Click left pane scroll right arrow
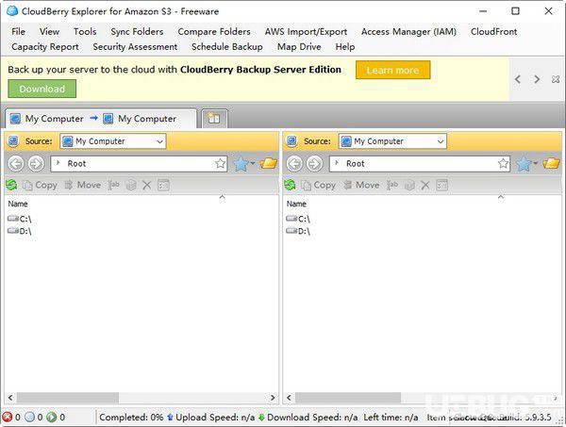 273,398
